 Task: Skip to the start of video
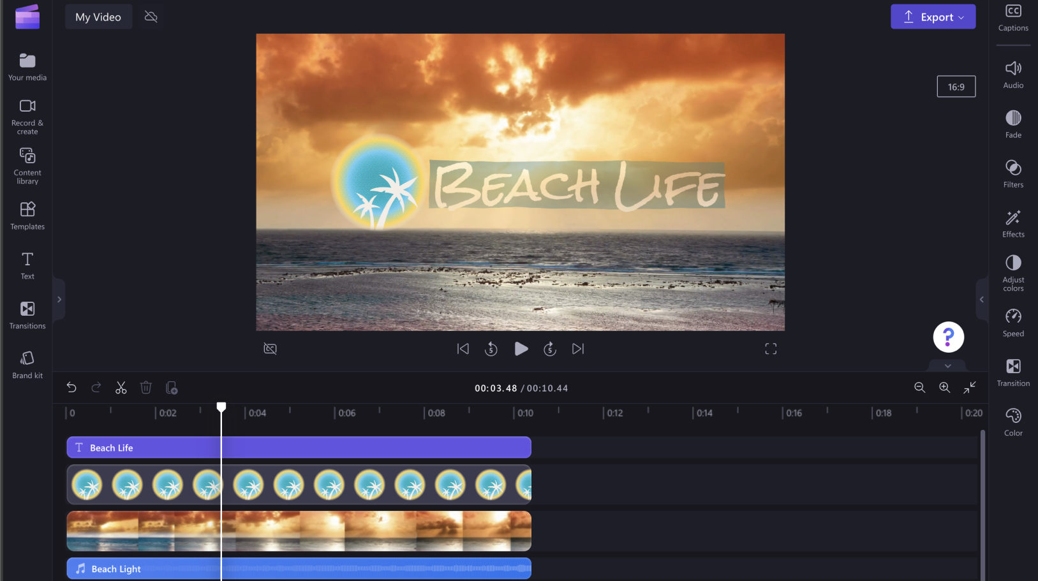(x=463, y=348)
